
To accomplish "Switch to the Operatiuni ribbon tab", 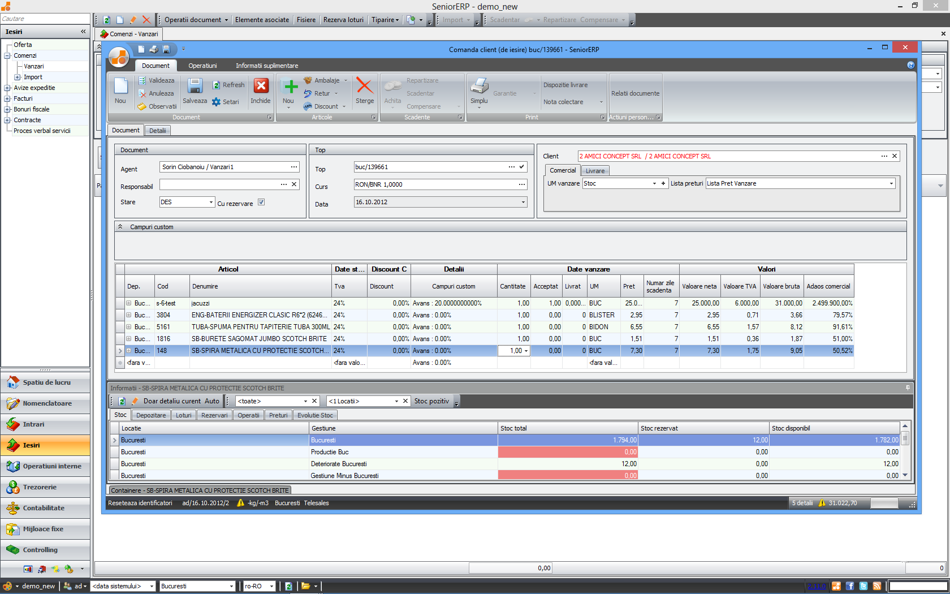I will [x=202, y=66].
